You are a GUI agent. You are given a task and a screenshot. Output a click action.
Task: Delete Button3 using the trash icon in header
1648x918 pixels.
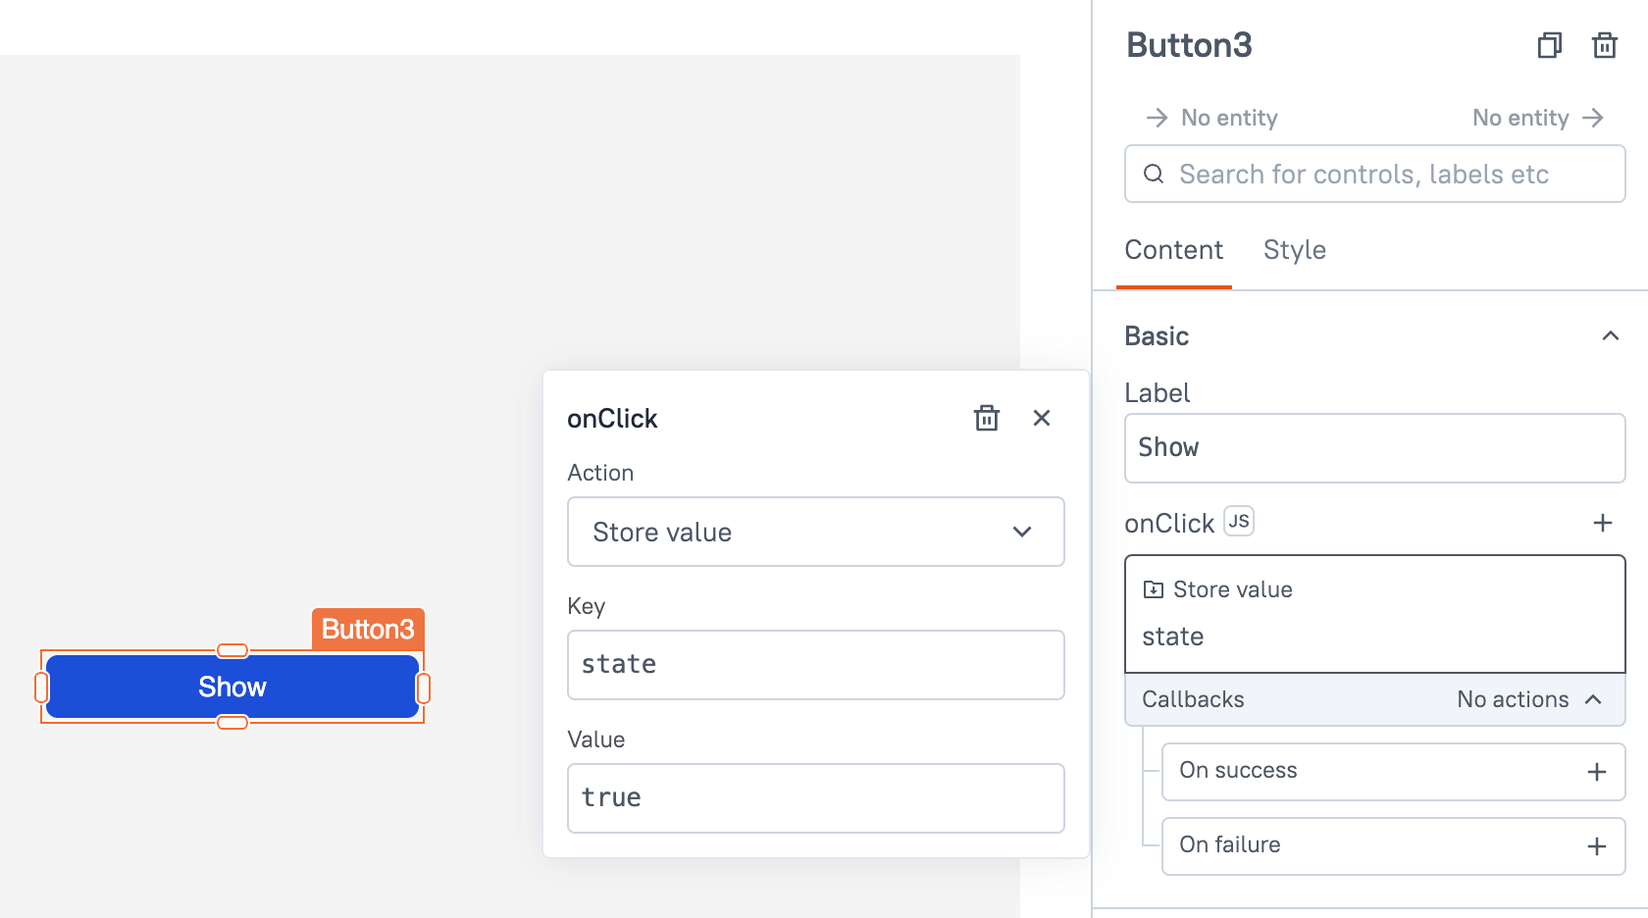coord(1604,45)
